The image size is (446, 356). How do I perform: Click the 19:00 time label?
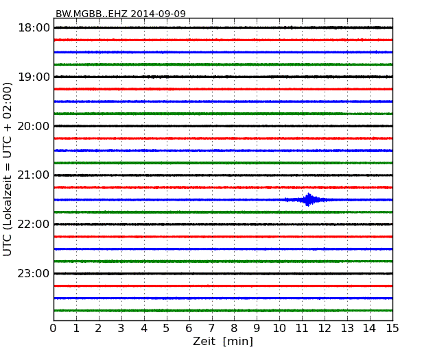pos(34,77)
